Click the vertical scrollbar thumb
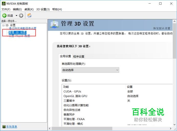177x131 pixels. click(x=174, y=41)
